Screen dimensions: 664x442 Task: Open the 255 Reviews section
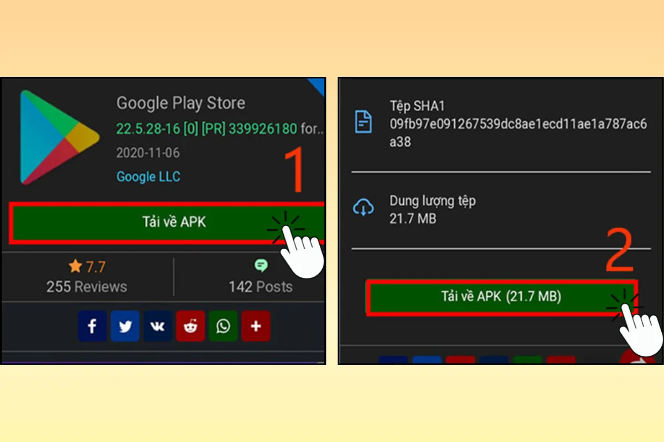(87, 287)
